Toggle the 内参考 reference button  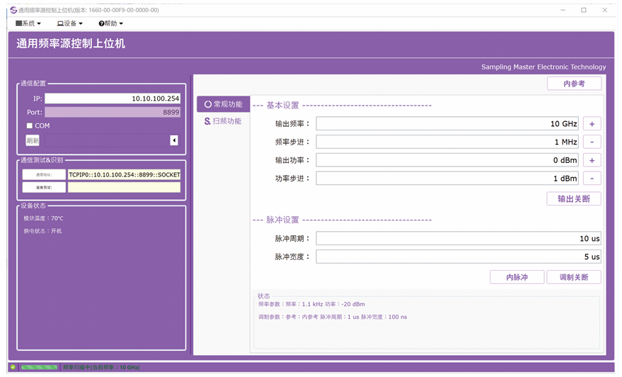click(x=574, y=84)
